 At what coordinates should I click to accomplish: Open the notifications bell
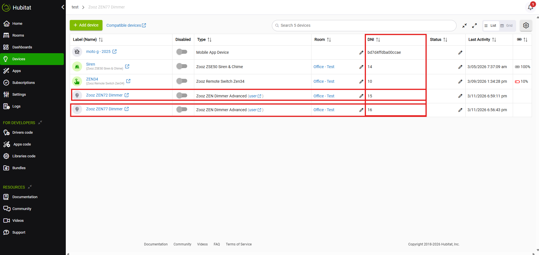[530, 7]
